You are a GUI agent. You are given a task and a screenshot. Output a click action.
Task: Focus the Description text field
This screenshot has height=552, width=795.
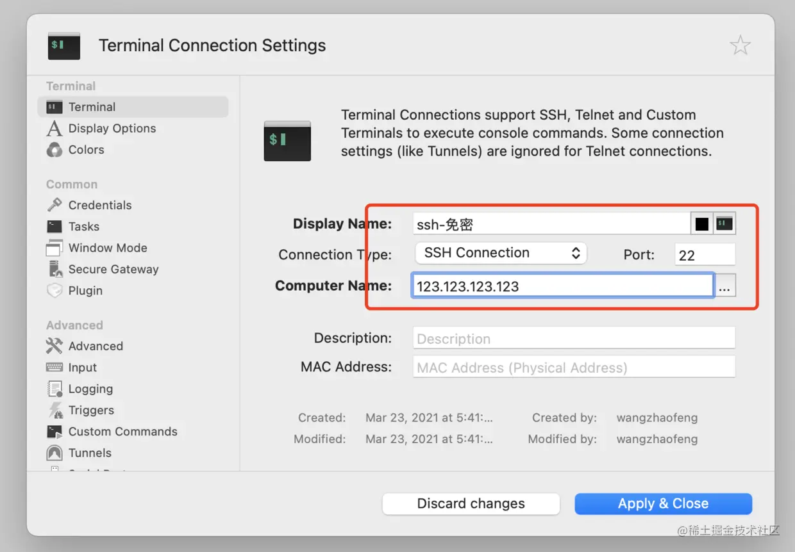[574, 339]
